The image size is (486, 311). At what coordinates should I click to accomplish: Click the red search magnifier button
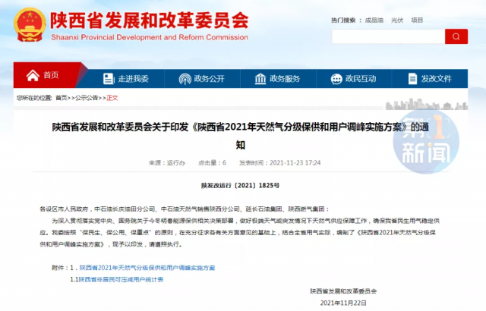point(456,36)
